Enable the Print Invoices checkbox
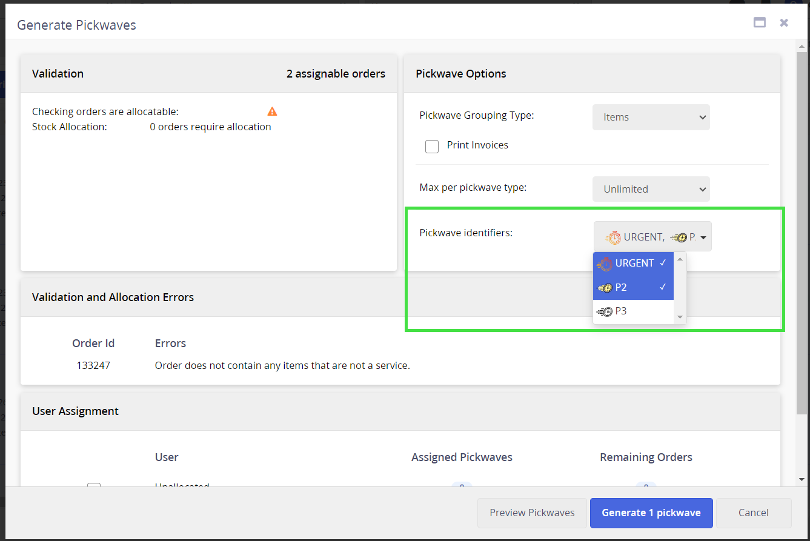Viewport: 810px width, 541px height. click(x=432, y=146)
